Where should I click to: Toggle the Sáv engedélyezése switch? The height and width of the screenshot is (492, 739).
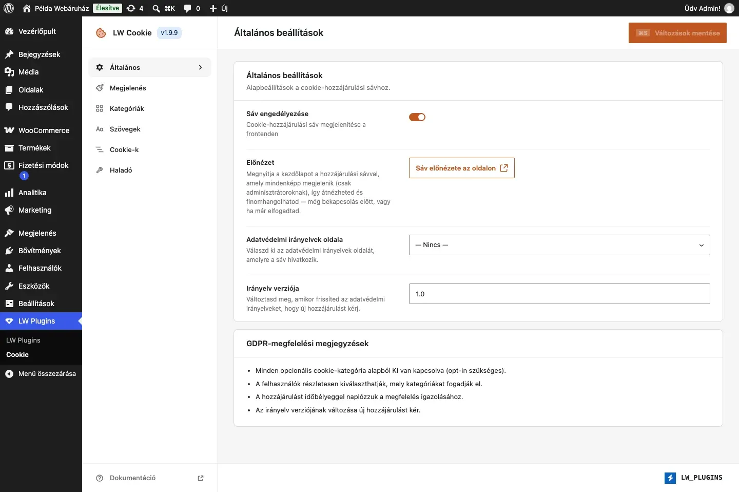click(x=417, y=117)
